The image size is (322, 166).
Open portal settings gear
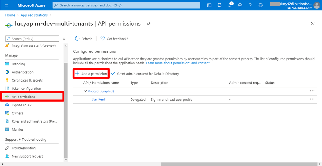point(240,5)
